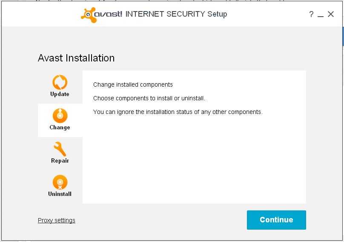Click the blue Continue button
344x242 pixels.
(276, 220)
